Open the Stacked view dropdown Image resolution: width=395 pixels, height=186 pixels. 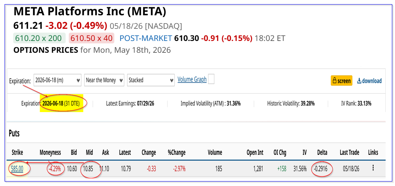pos(151,80)
